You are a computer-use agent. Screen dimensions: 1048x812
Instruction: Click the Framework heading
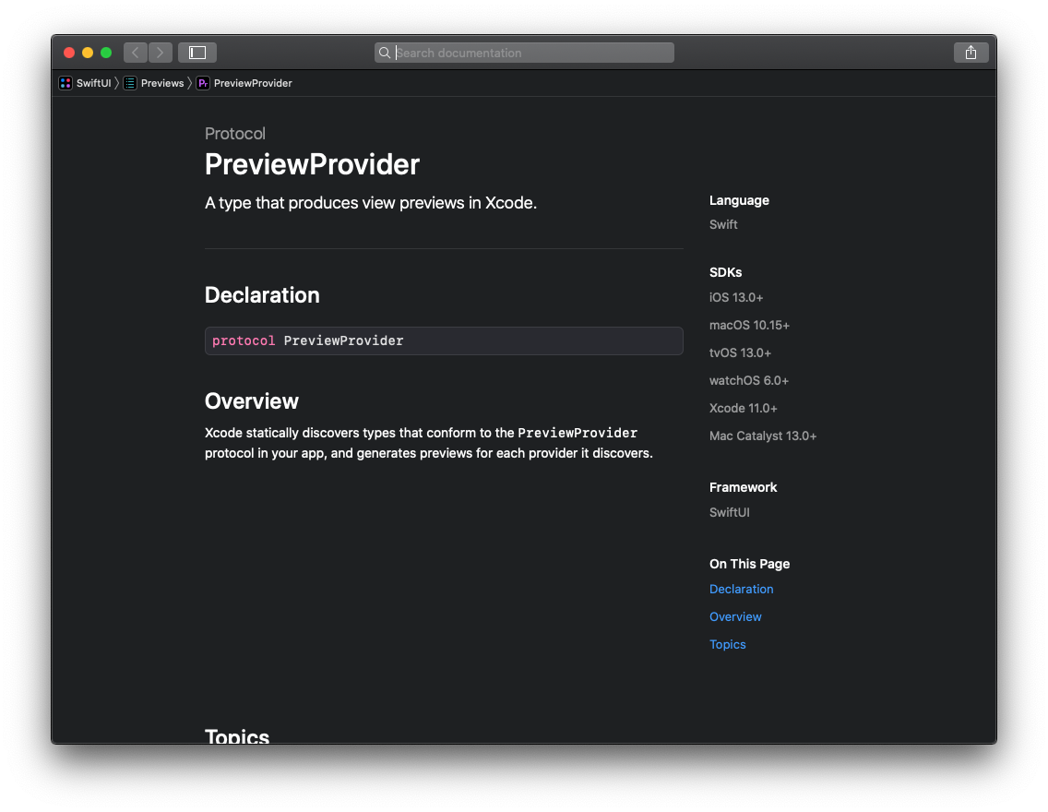tap(743, 488)
